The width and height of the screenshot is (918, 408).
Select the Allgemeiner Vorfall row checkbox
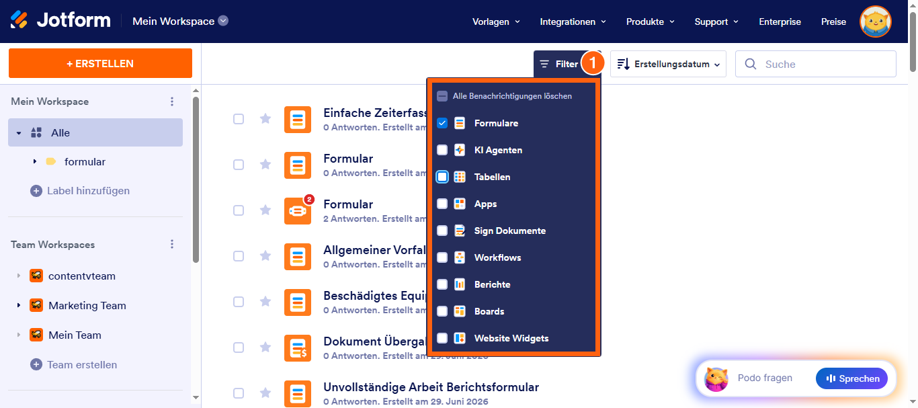coord(239,256)
